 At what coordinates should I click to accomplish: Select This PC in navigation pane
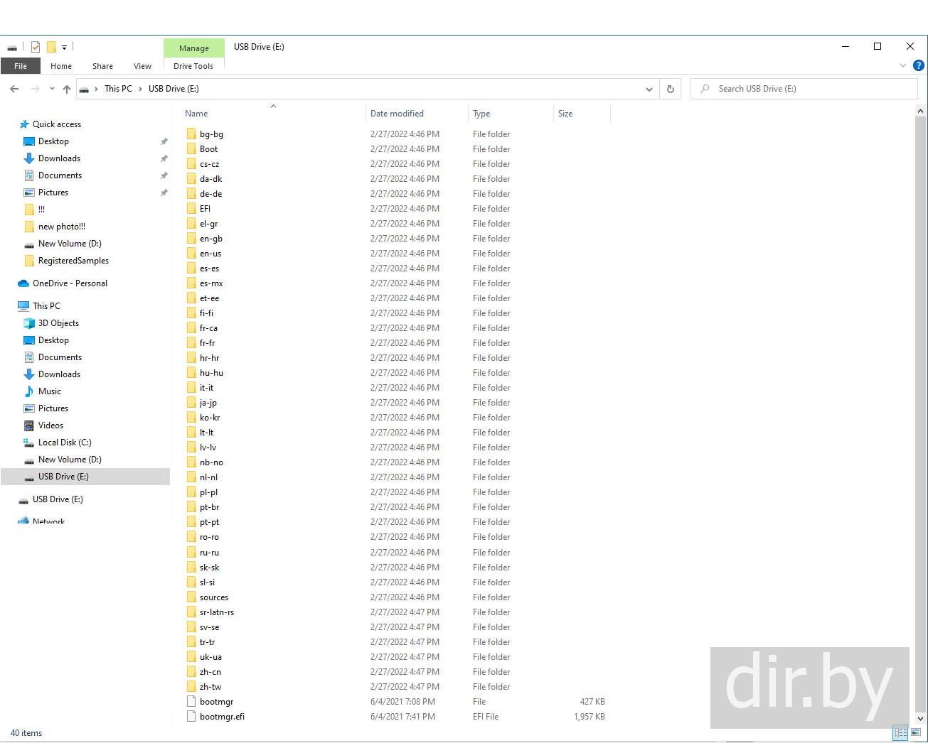tap(46, 306)
